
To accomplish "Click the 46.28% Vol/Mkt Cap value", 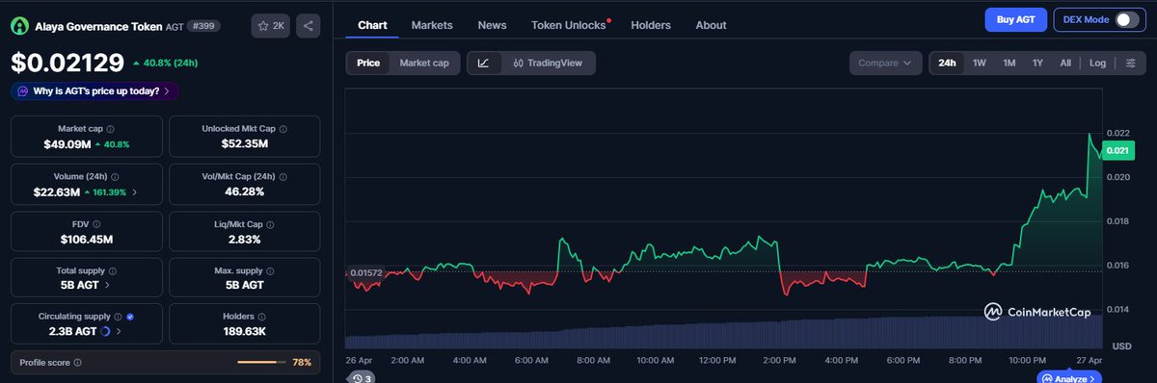I will (244, 192).
